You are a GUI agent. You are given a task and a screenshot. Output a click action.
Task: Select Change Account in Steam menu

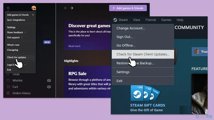[143, 28]
